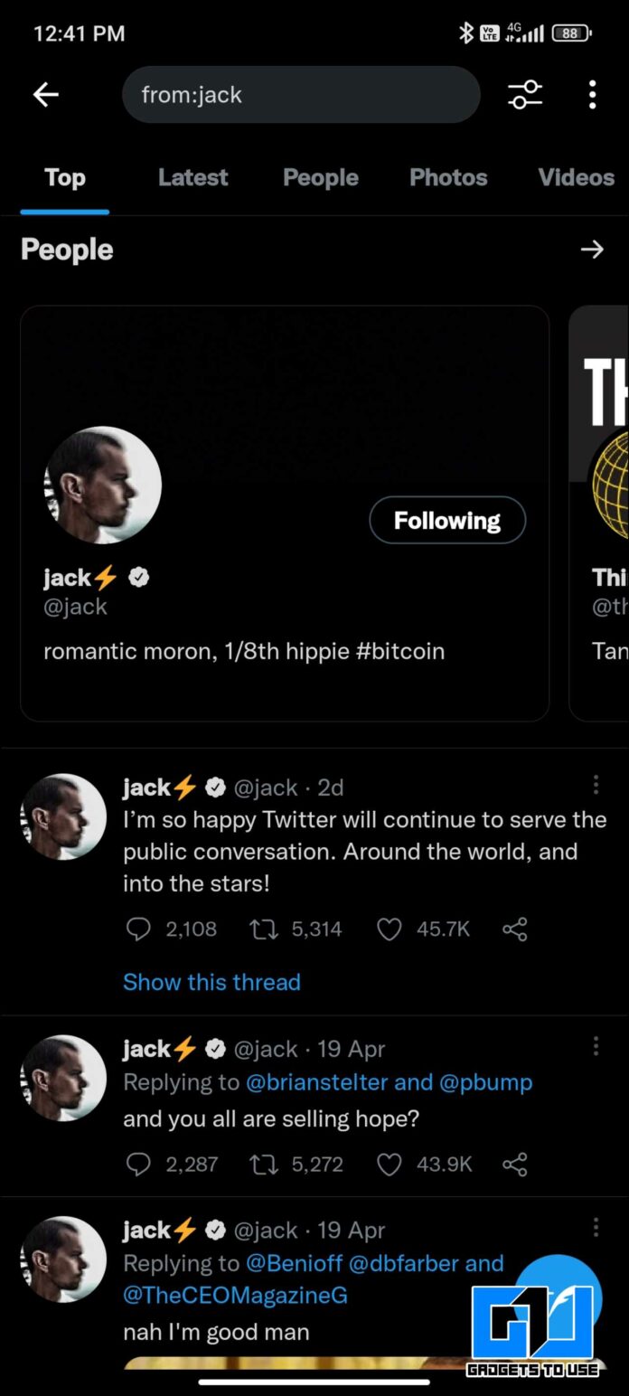Tap the from:jack search input field
The width and height of the screenshot is (629, 1396).
[301, 94]
